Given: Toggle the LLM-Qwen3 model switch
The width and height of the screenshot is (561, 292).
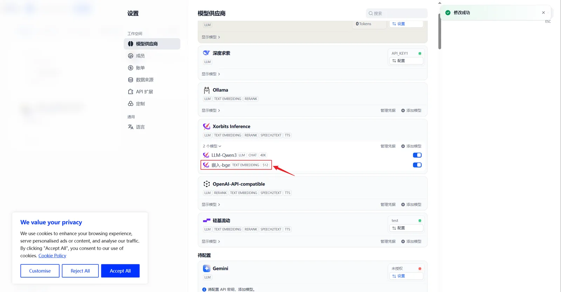Looking at the screenshot, I should (x=417, y=155).
